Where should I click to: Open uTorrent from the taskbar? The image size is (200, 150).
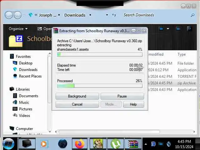coord(116,144)
